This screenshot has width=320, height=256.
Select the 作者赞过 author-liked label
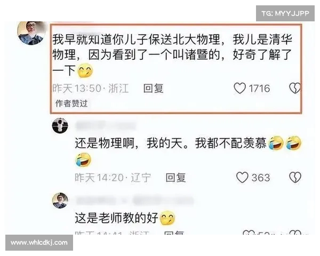click(x=71, y=103)
